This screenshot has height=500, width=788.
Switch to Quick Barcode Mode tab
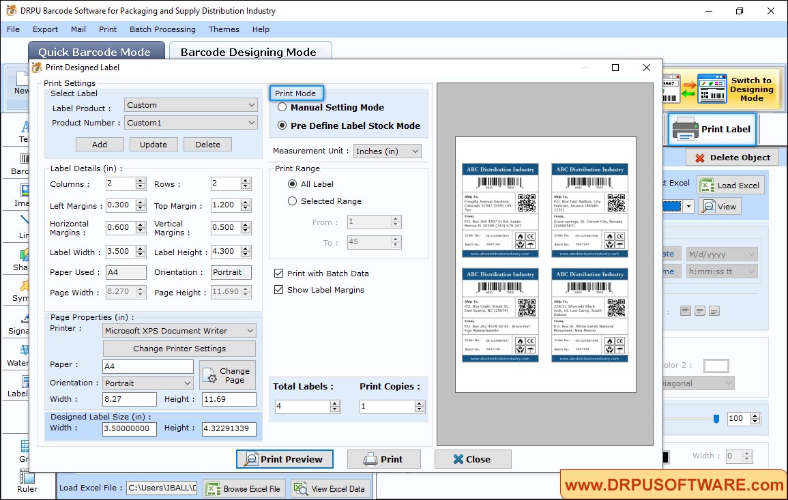(x=96, y=52)
